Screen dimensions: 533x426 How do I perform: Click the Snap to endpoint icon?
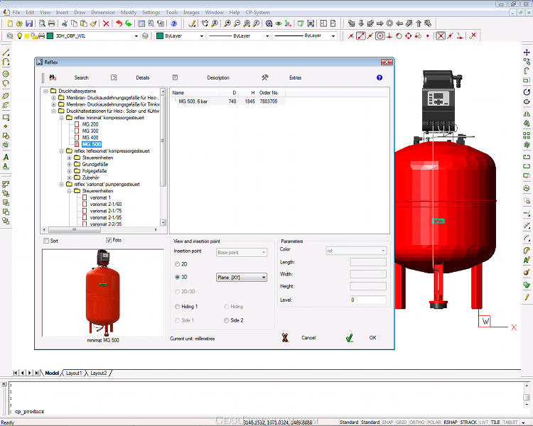pos(360,35)
